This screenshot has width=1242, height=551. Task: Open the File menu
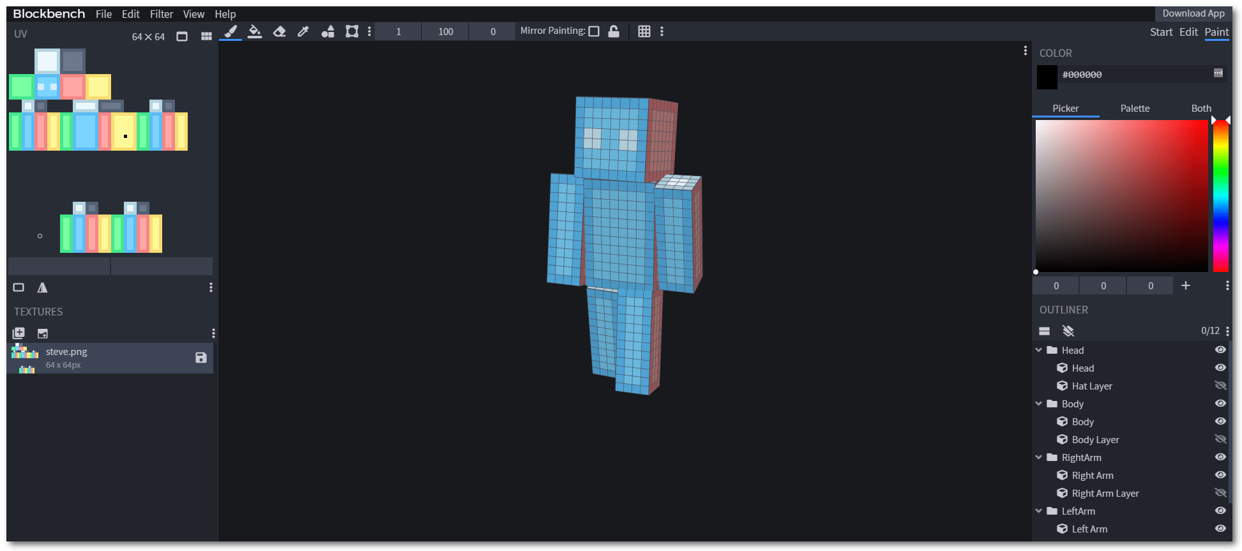point(103,14)
